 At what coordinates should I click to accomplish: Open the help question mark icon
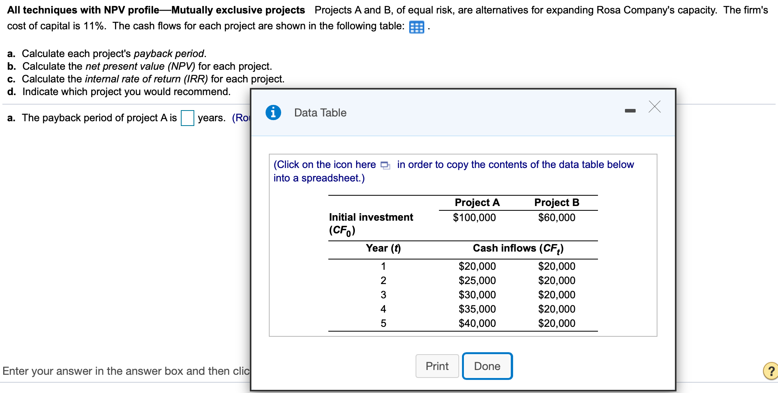point(770,371)
